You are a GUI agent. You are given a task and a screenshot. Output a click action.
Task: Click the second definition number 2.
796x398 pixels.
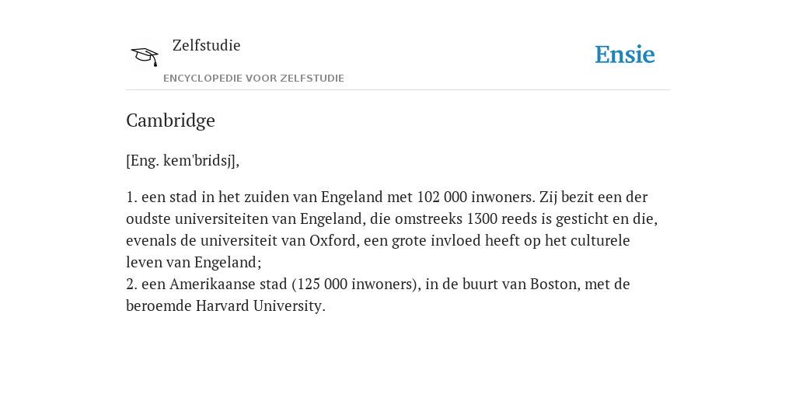(131, 284)
